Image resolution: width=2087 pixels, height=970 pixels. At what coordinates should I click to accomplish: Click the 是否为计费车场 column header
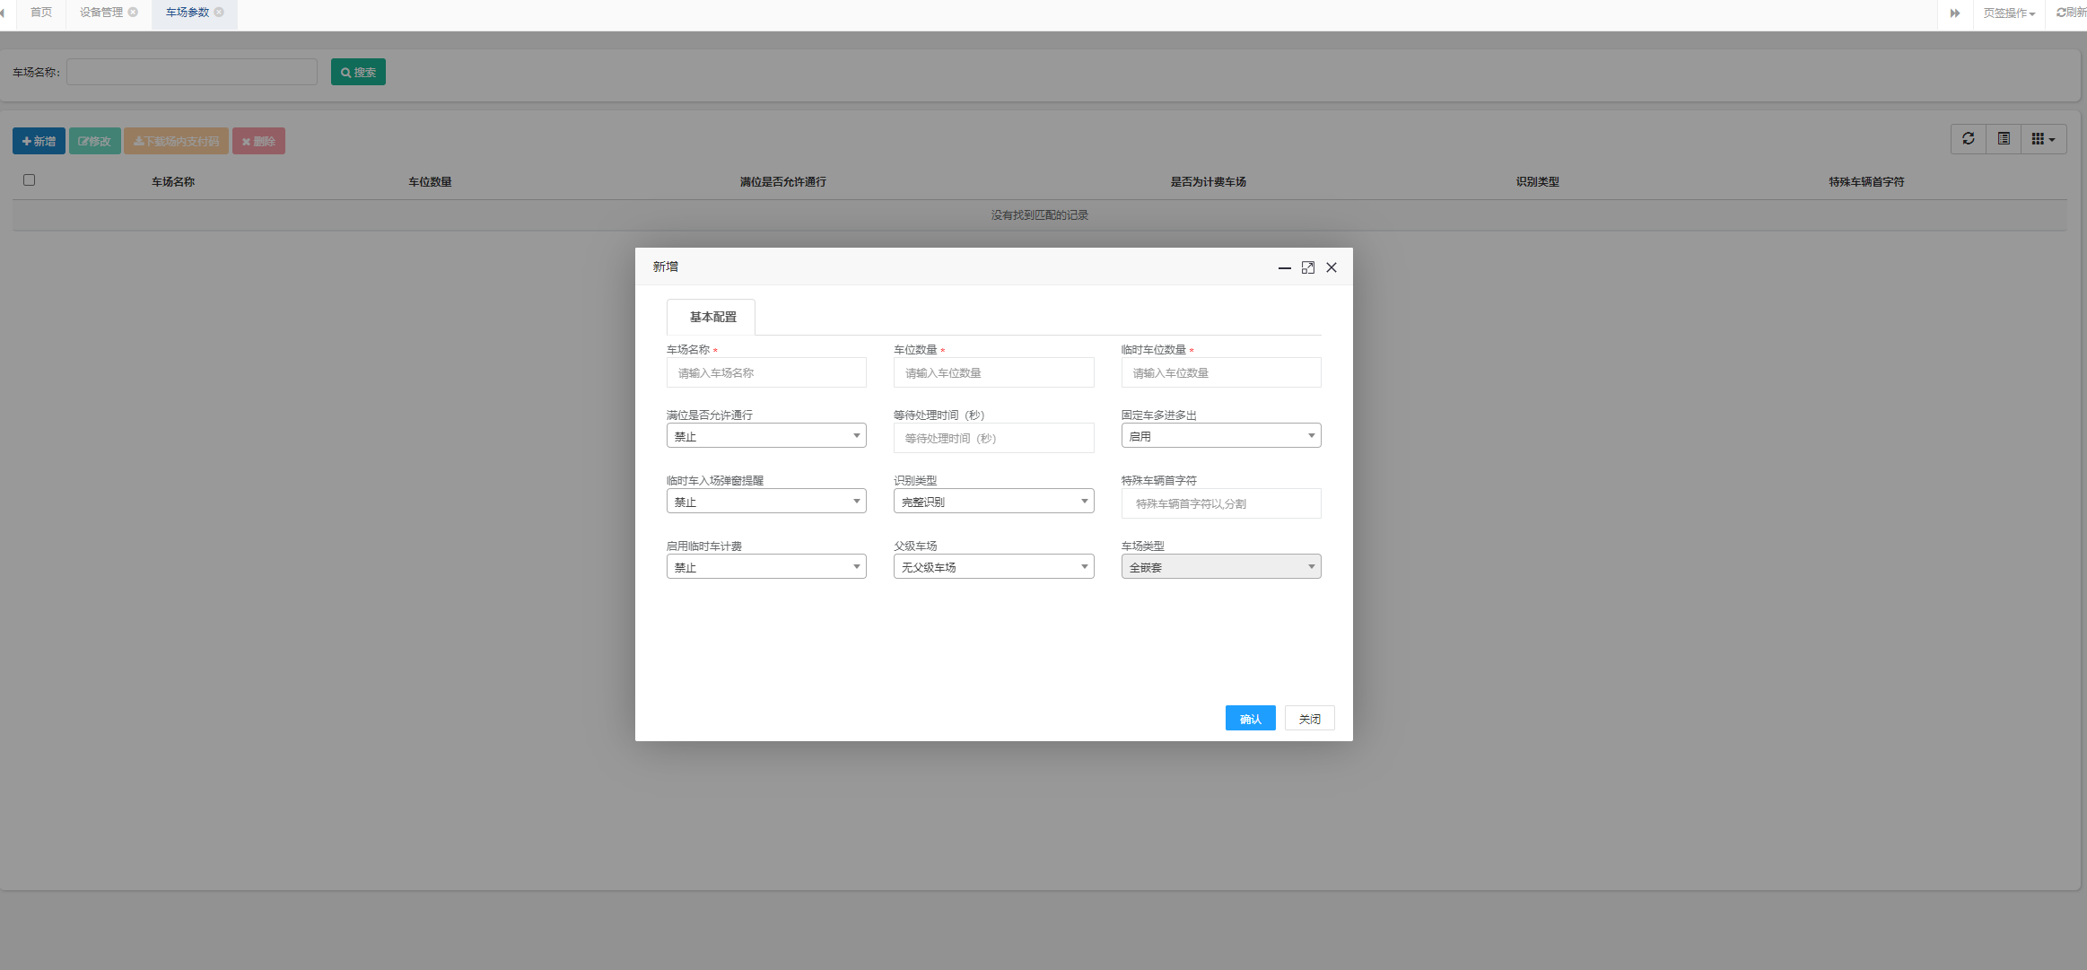click(1208, 182)
